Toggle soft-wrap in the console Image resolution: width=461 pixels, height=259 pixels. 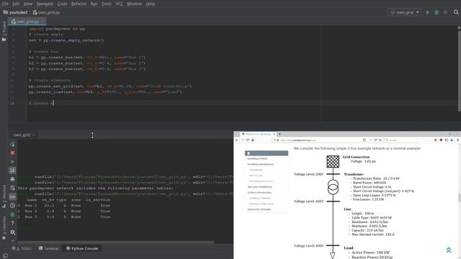point(12,188)
